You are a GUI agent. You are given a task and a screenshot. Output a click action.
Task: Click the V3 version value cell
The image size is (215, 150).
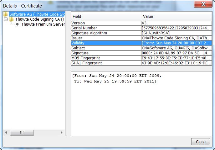pyautogui.click(x=177, y=23)
